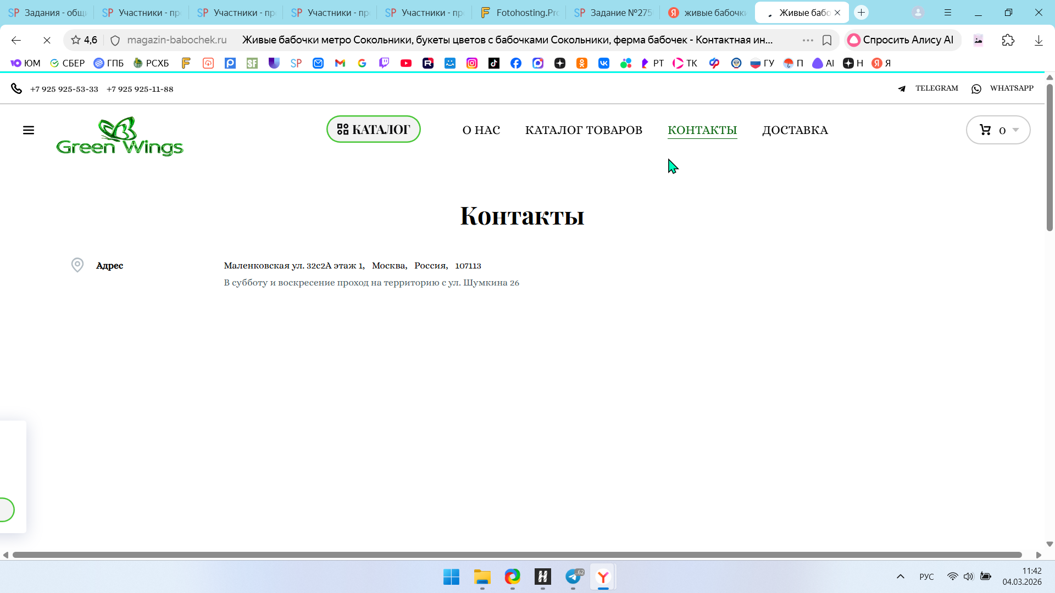Open YouTube bookmark in bookmarks bar
This screenshot has width=1055, height=593.
[x=406, y=63]
